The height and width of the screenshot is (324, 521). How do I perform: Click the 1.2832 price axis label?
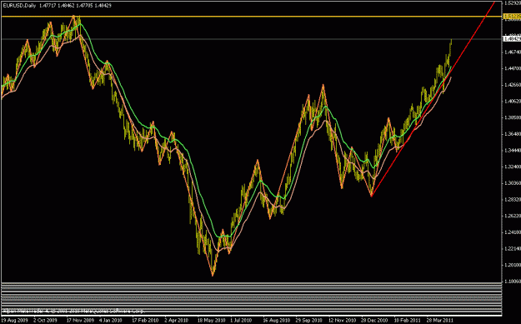click(513, 199)
